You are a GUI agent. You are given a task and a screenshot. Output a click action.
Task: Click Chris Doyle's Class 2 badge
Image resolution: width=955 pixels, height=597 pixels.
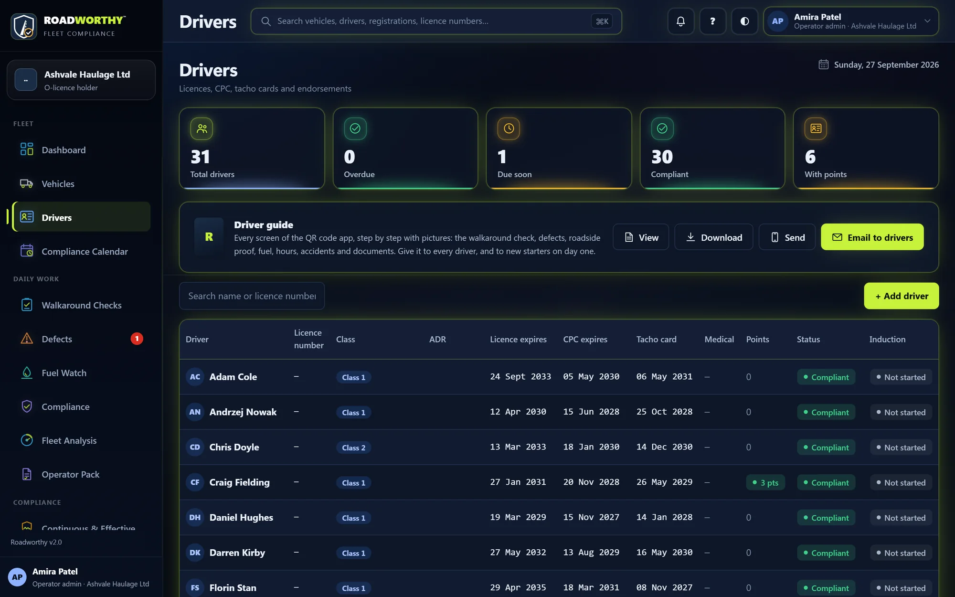coord(353,448)
